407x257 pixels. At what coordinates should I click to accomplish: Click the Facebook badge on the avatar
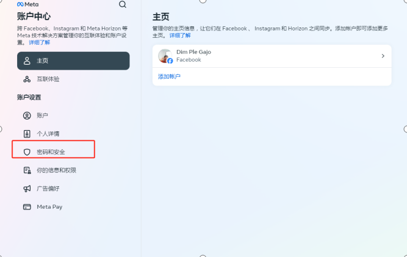[170, 61]
